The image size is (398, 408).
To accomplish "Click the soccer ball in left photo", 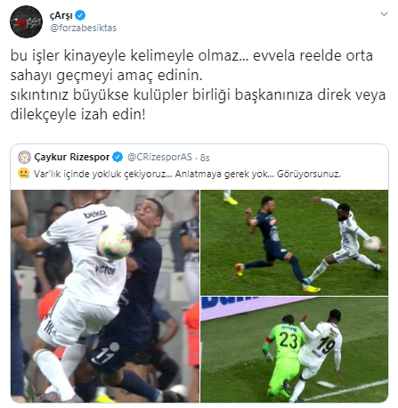I will coord(115,243).
